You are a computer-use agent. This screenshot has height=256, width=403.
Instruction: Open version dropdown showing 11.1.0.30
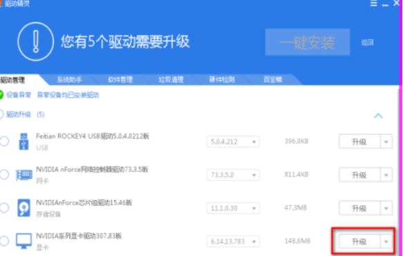pos(233,208)
